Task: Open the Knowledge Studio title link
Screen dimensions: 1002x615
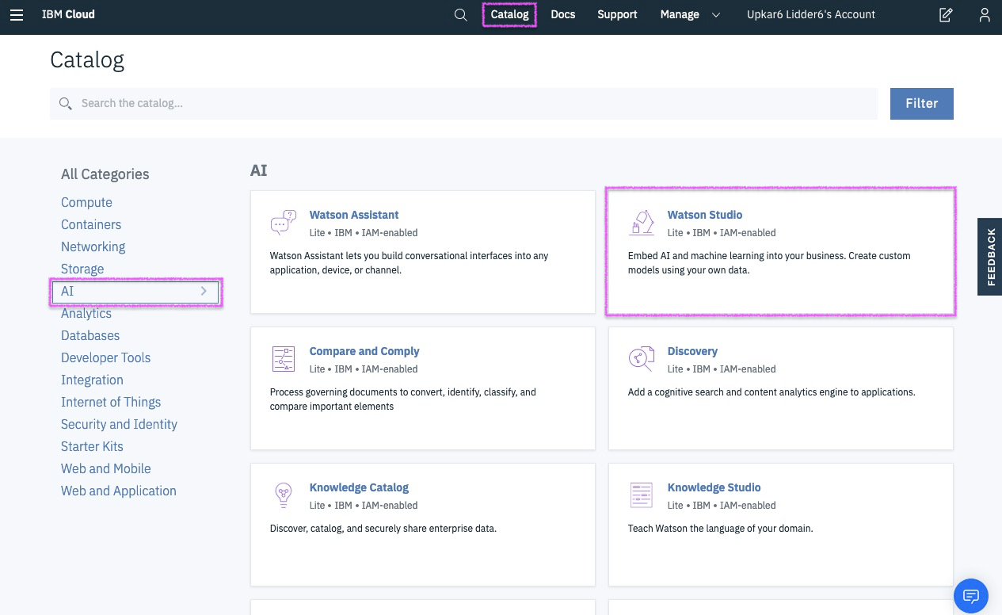Action: coord(714,487)
